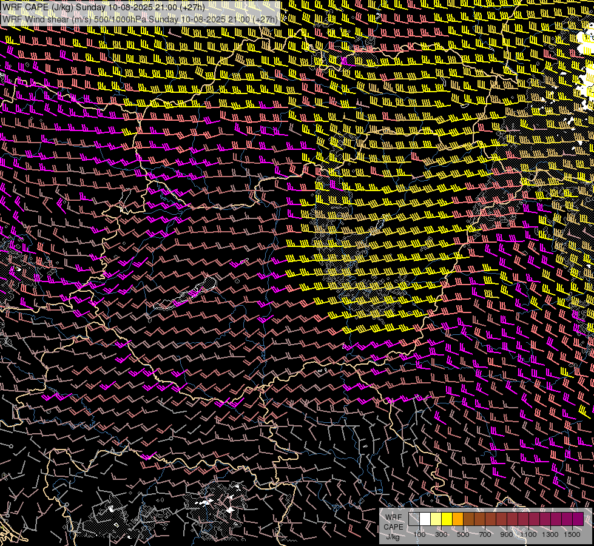The image size is (594, 546).
Task: Click the elongated lake outline at map center
Action: coord(185,294)
